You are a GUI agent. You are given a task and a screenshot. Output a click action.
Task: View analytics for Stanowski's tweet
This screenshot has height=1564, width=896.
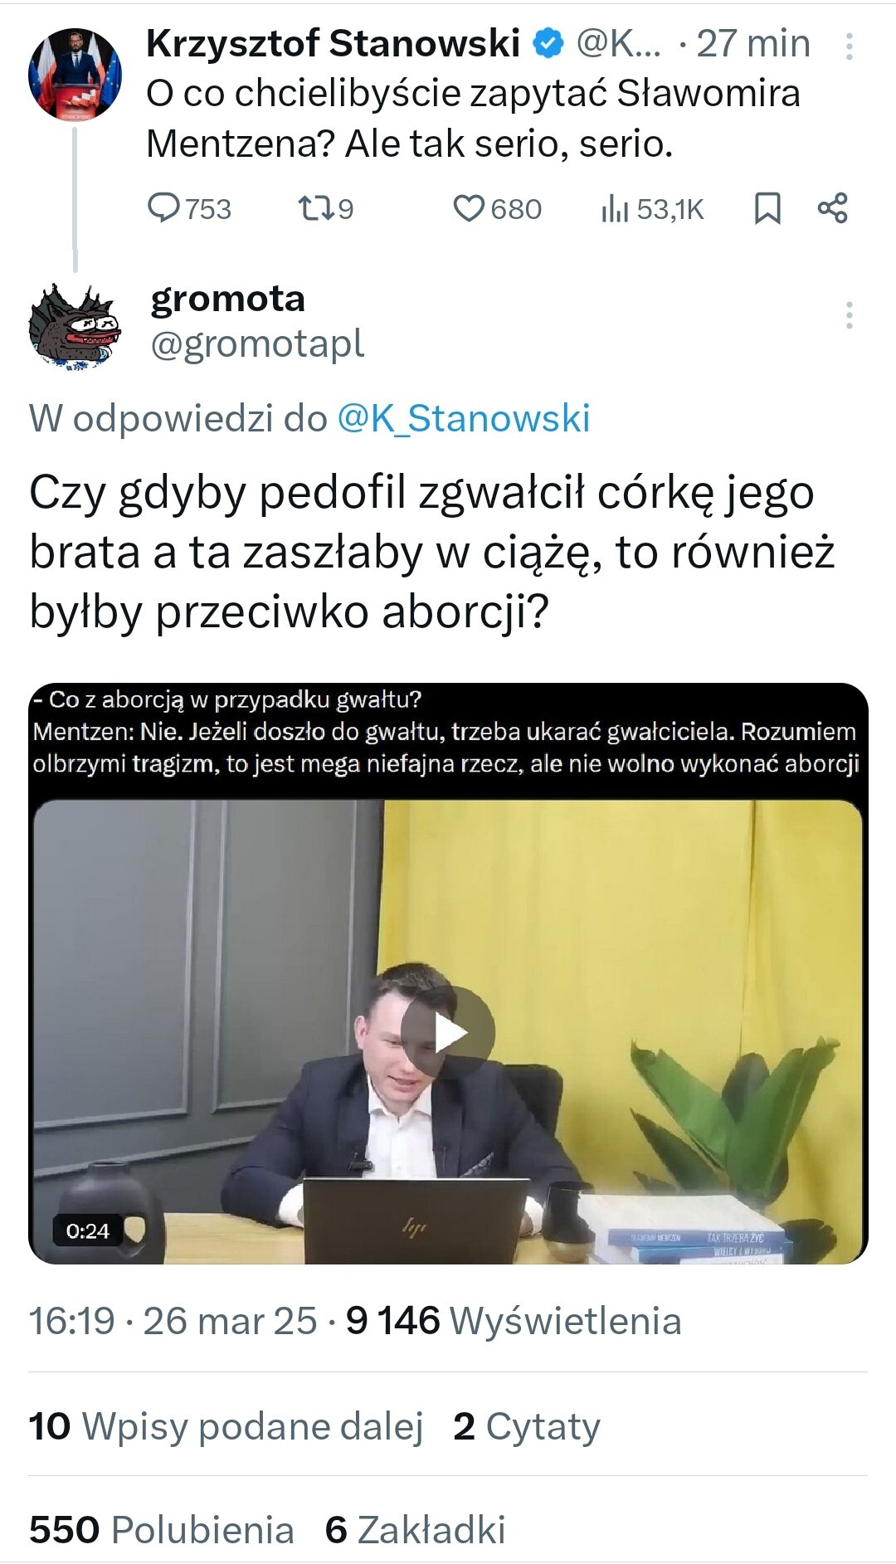click(x=652, y=209)
